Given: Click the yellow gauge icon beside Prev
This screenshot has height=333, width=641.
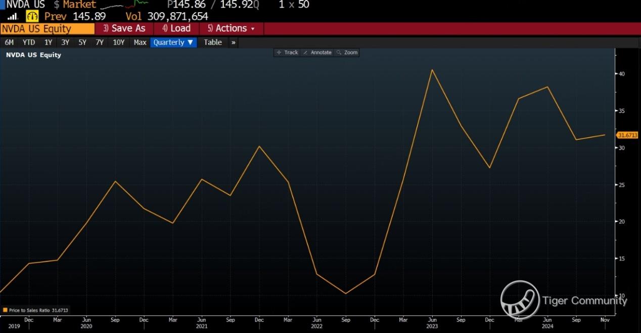Looking at the screenshot, I should click(32, 16).
